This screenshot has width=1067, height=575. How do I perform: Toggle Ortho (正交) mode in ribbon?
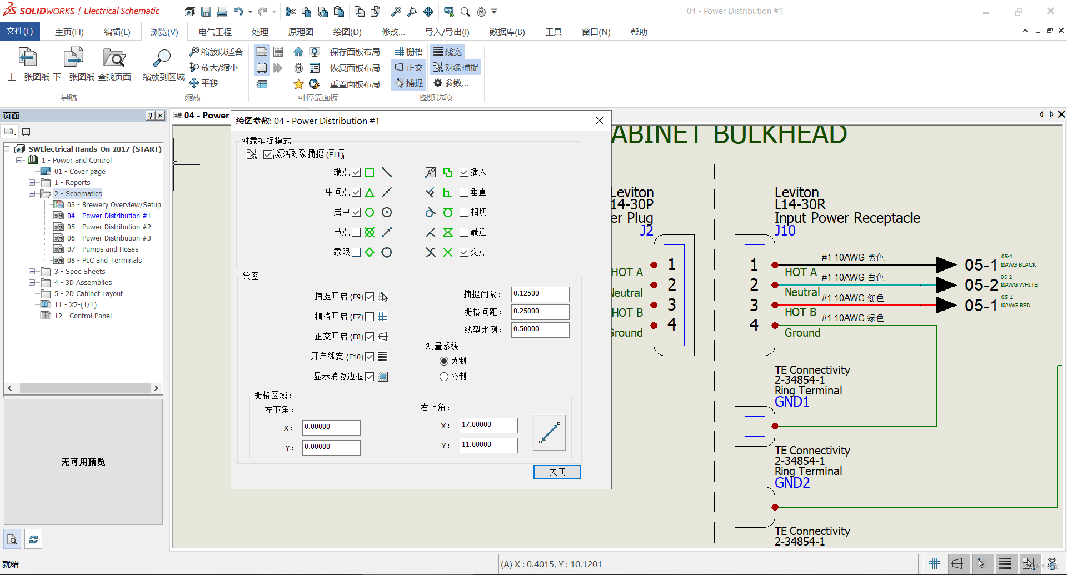point(408,67)
